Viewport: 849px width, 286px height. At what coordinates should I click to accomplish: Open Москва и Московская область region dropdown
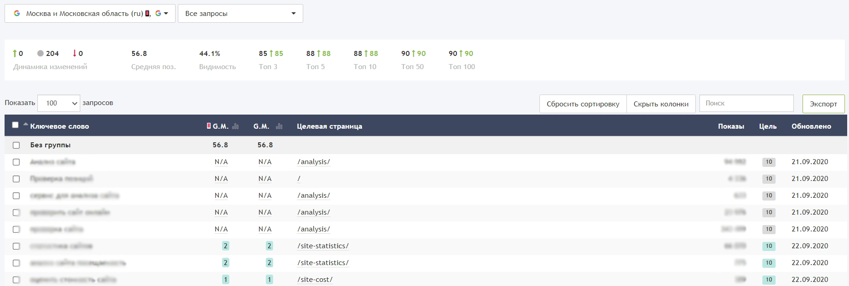[90, 14]
